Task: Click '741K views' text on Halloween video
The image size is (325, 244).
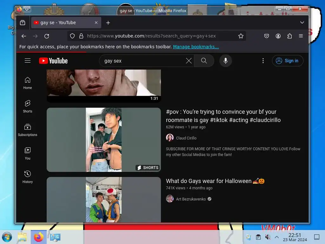Action: (176, 188)
